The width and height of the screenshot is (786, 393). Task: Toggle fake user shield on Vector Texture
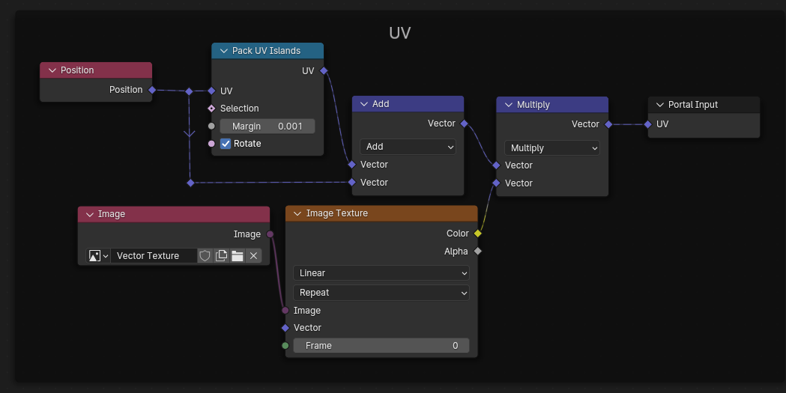click(x=205, y=256)
